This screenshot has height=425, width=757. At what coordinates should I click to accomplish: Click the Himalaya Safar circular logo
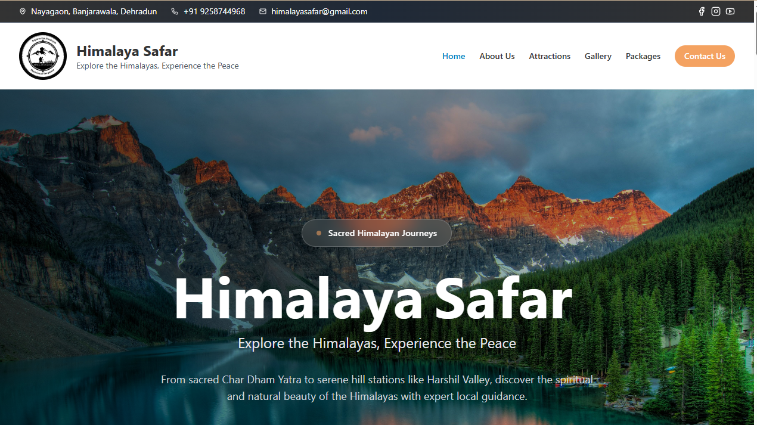tap(43, 56)
